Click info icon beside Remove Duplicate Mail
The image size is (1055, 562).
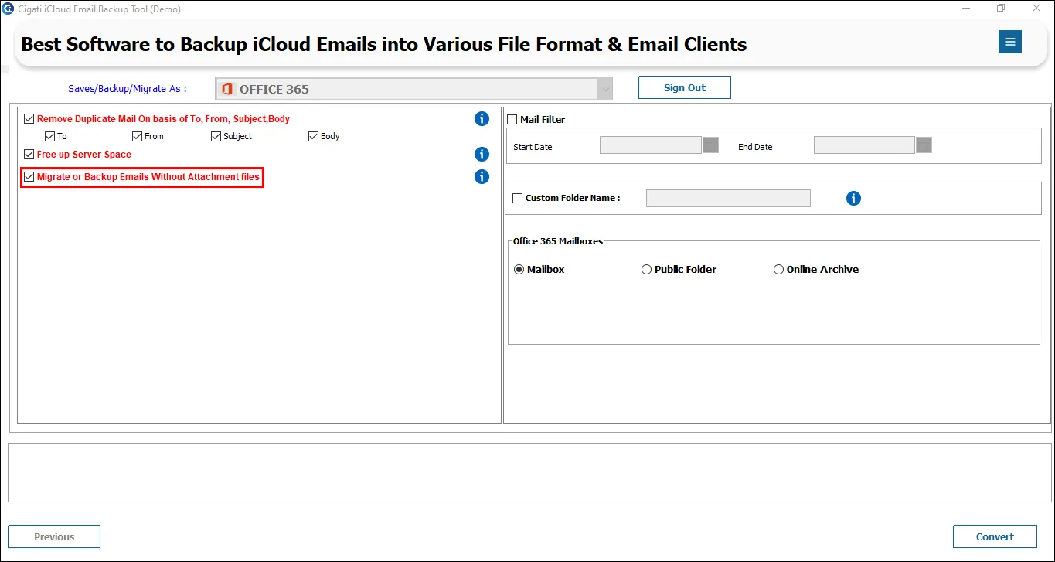[x=482, y=119]
